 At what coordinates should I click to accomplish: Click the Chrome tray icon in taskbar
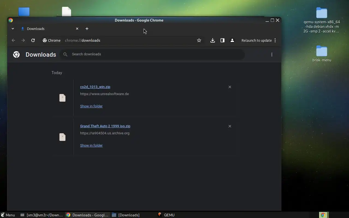tap(323, 215)
